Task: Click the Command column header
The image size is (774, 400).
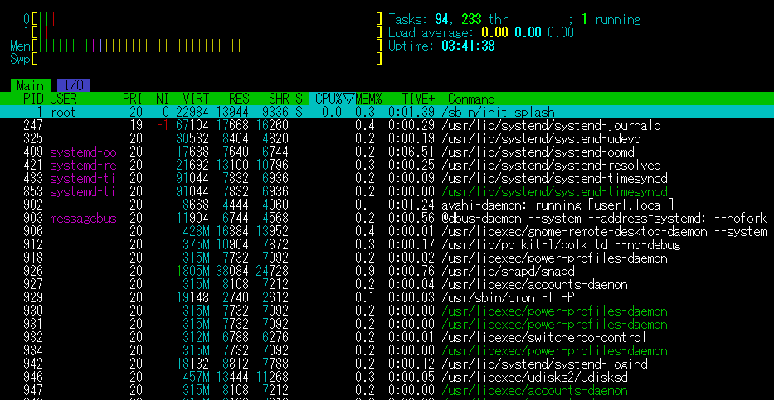Action: click(471, 99)
